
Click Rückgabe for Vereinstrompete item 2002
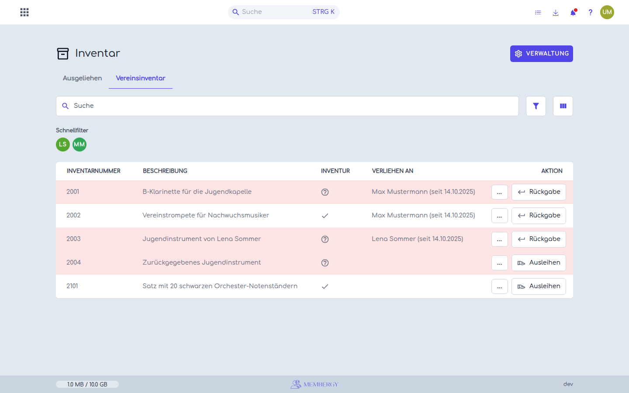point(539,216)
